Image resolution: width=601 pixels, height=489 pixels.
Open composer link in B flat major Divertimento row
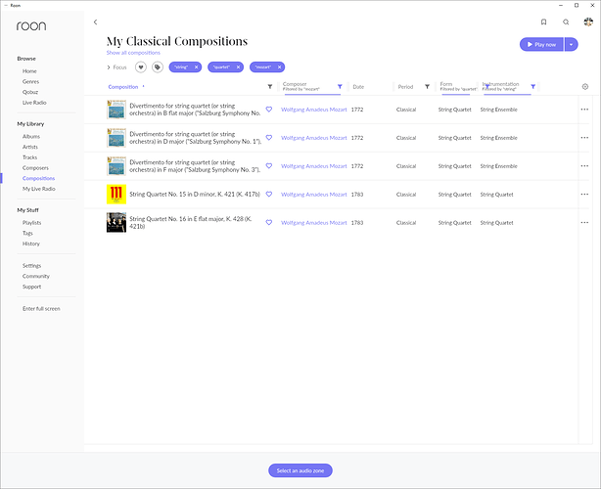point(314,110)
